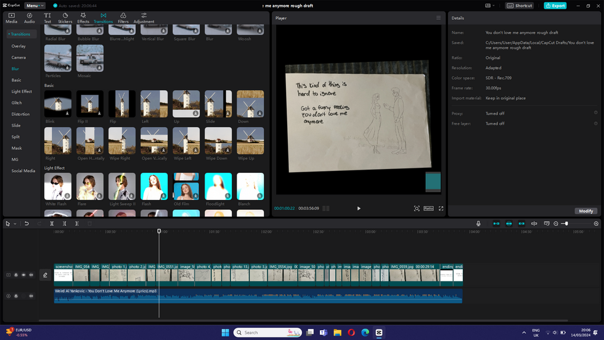Delete left of playhead tool
This screenshot has width=604, height=340.
point(64,223)
